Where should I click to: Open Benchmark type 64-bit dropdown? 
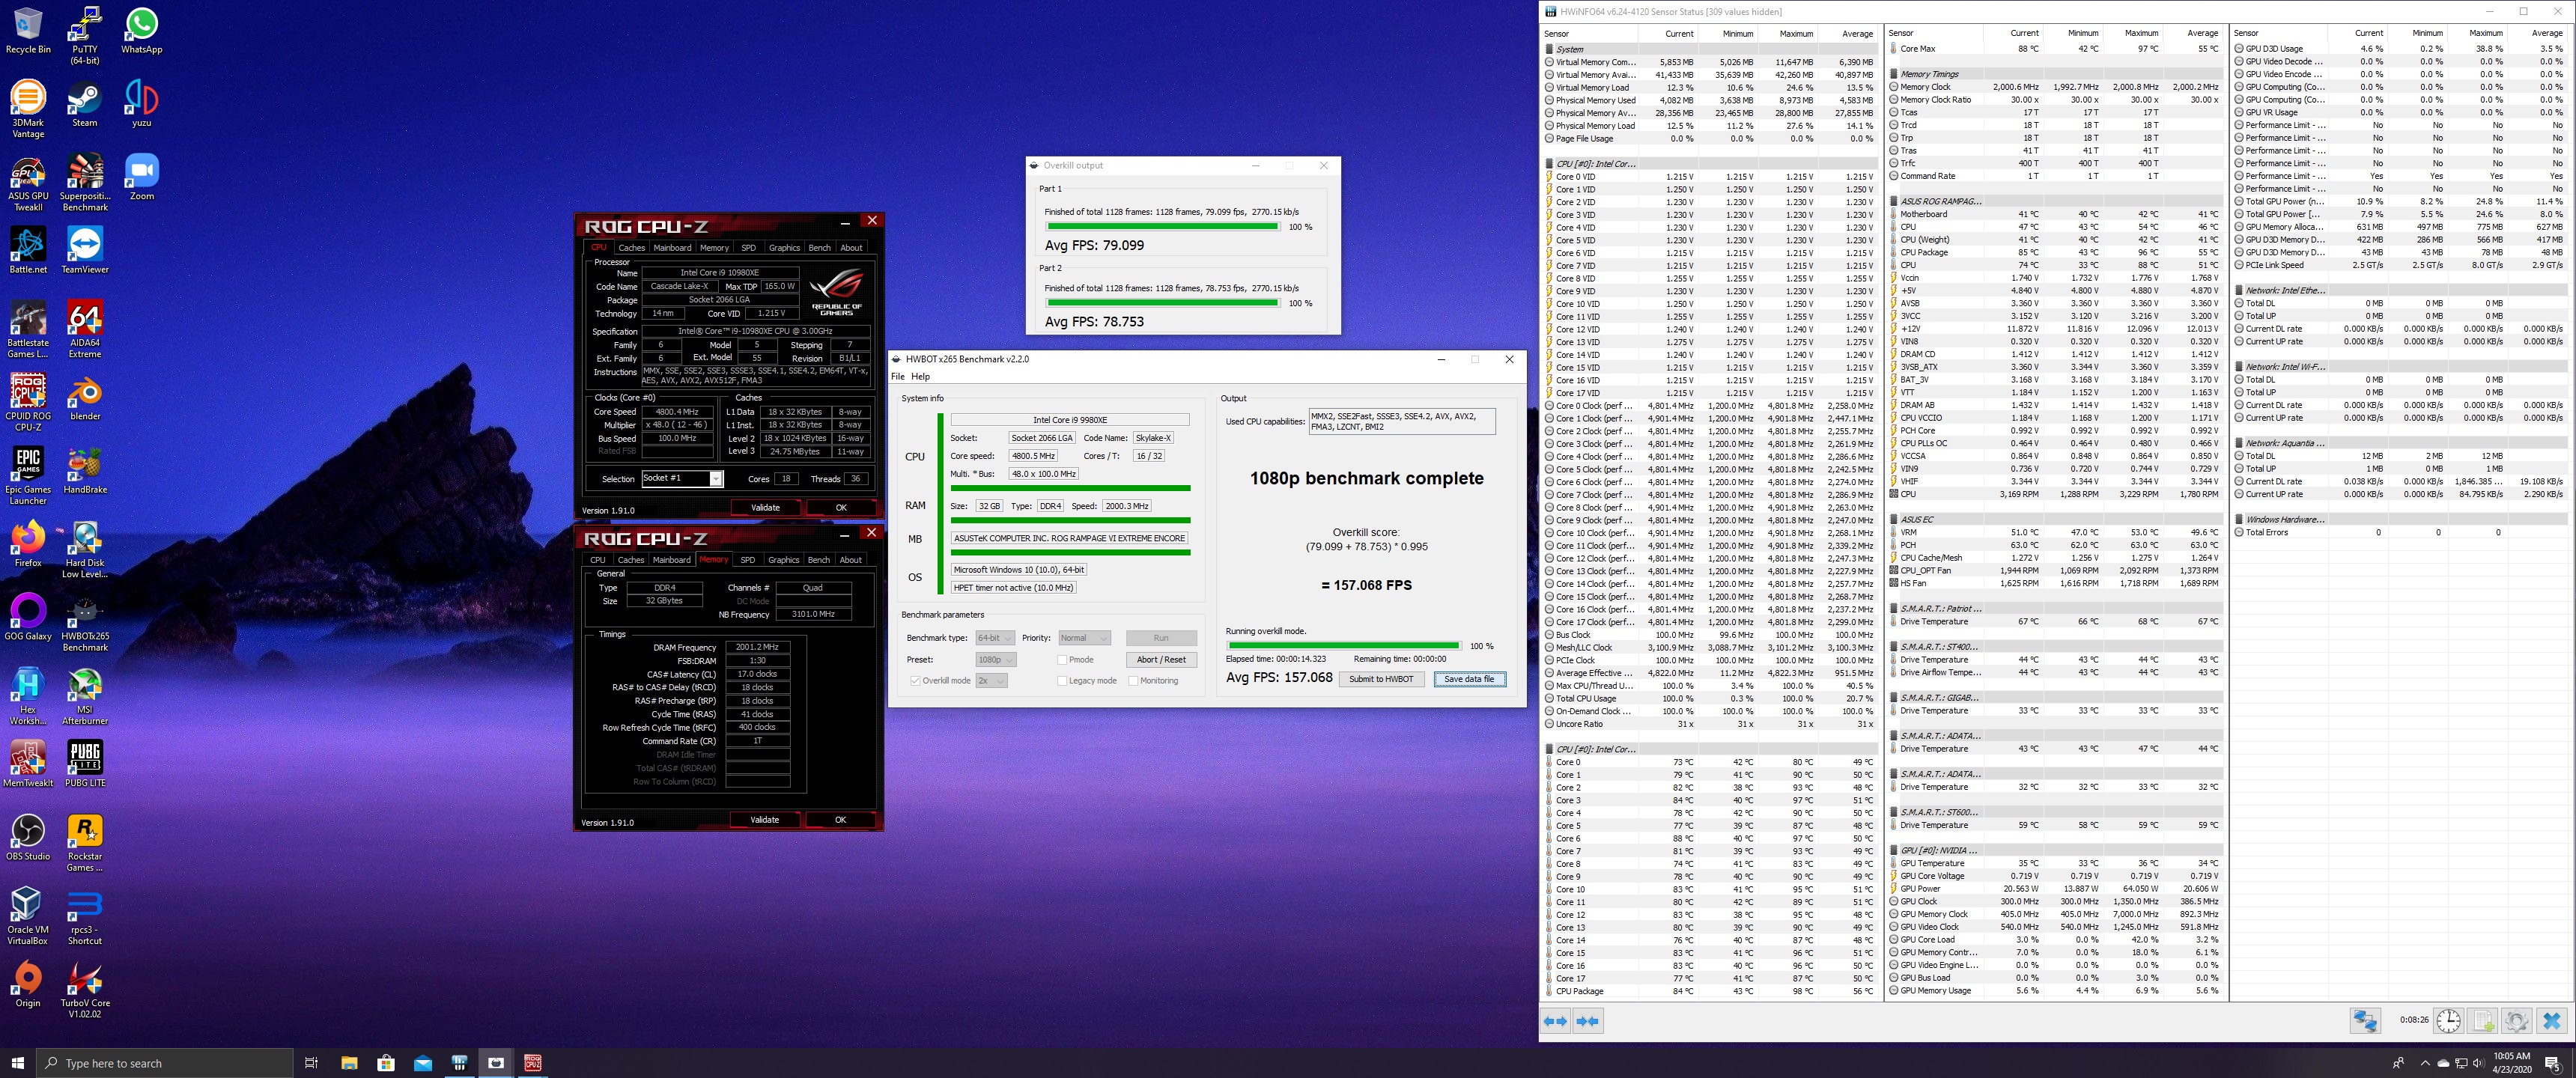coord(995,638)
